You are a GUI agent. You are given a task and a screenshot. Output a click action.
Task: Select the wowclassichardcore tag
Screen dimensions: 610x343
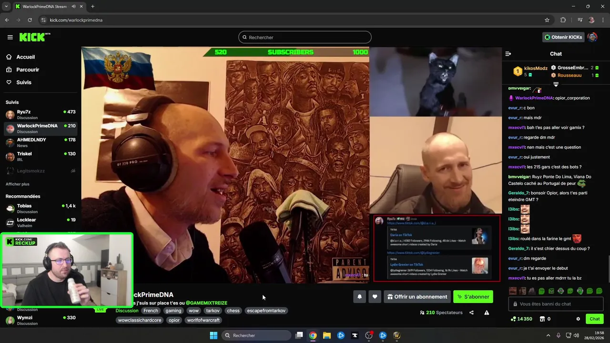140,320
